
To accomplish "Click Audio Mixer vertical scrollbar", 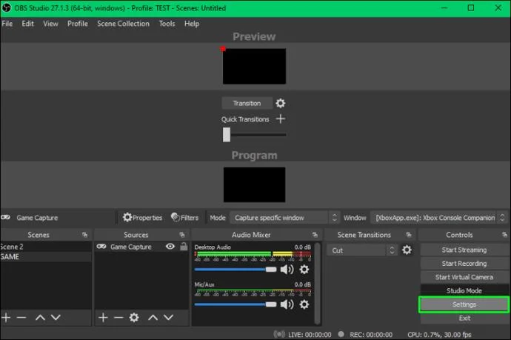I will coord(317,283).
